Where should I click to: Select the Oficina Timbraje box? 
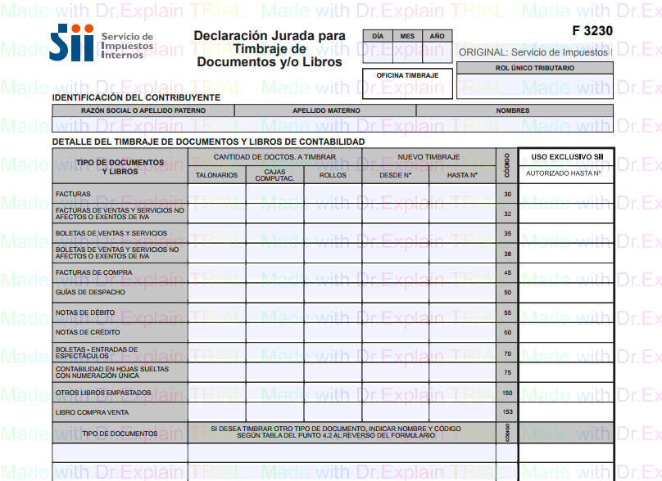tap(407, 83)
